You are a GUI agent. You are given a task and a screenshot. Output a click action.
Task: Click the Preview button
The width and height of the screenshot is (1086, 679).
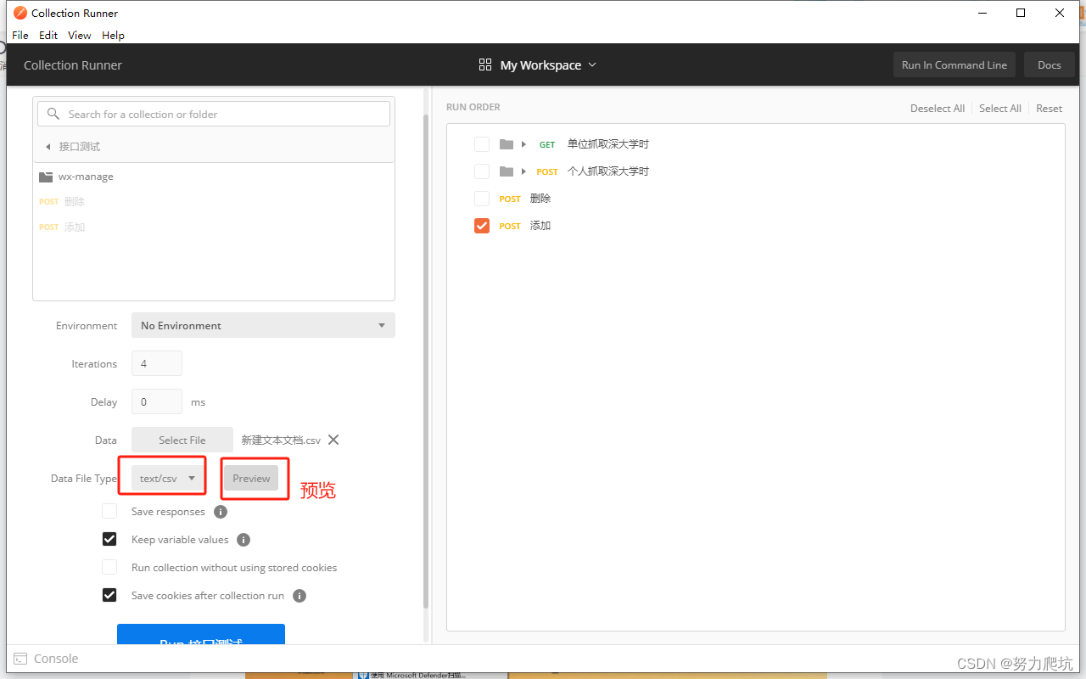pos(251,478)
